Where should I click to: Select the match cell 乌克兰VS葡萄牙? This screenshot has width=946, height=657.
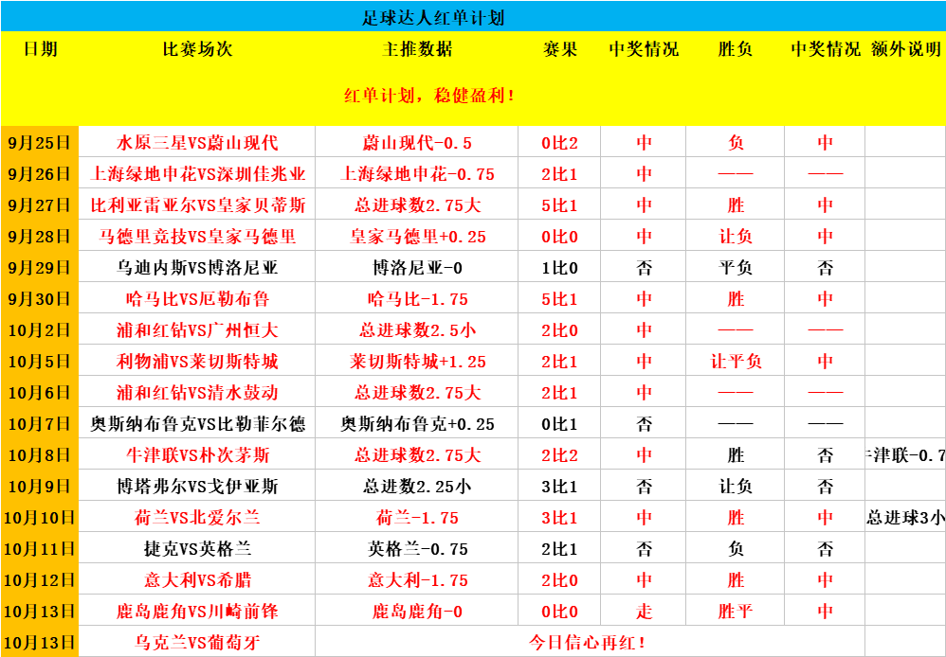[x=197, y=643]
